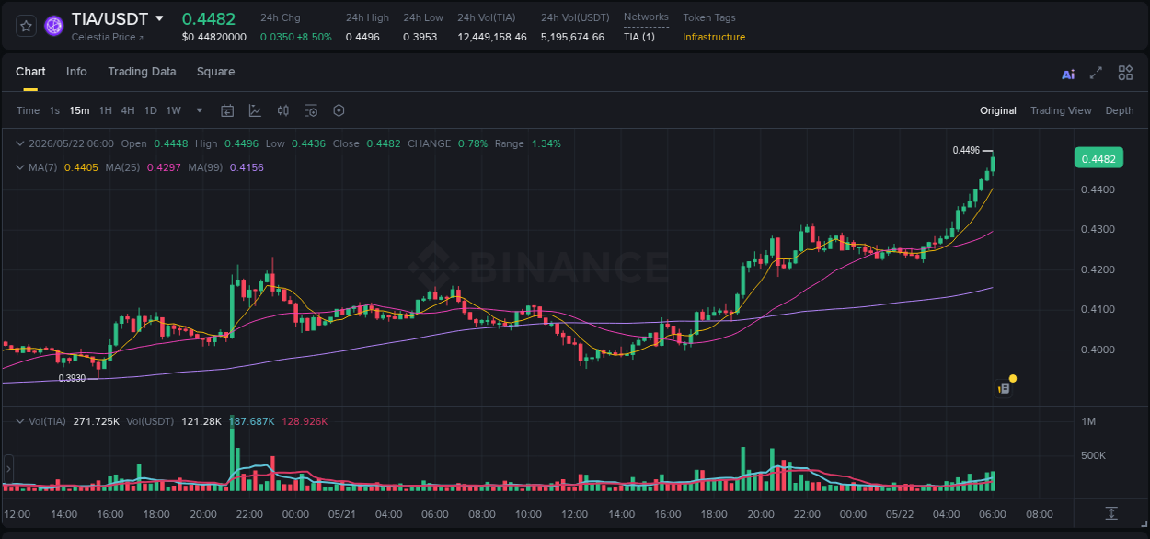Screen dimensions: 1150x539
Task: Click the 0.3930 low price marker
Action: [72, 378]
